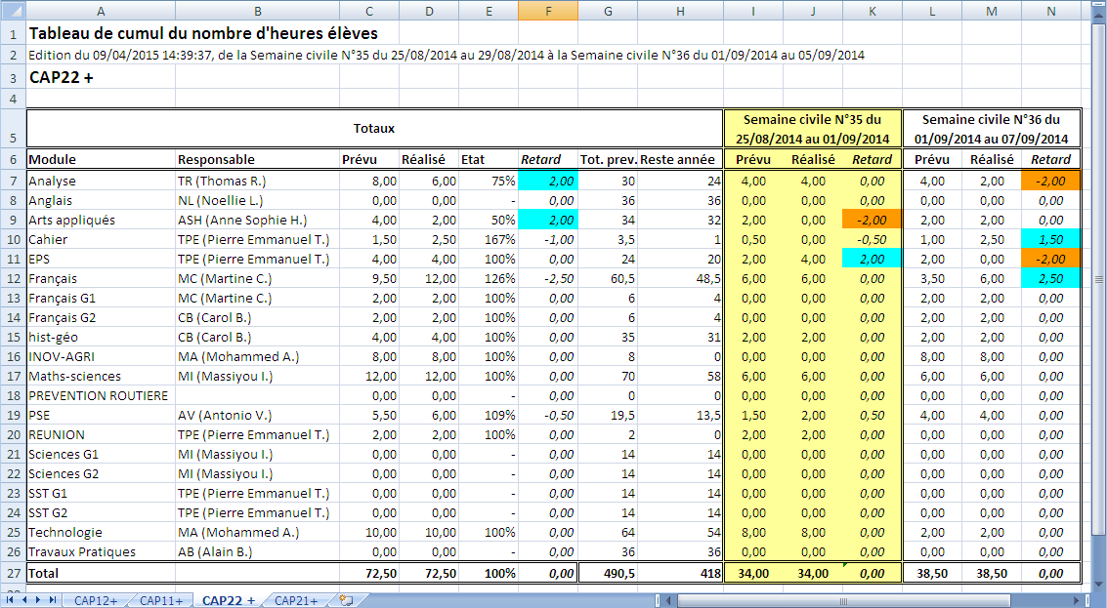Select row header 5
The width and height of the screenshot is (1107, 608).
click(x=13, y=129)
